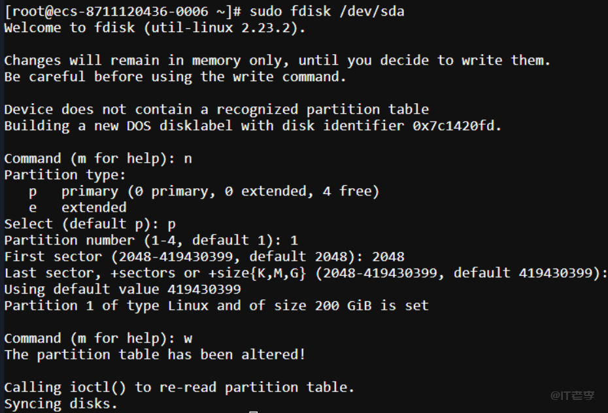Click the "Partition number (1-4, default 1)" prompt
The image size is (608, 413).
point(151,240)
